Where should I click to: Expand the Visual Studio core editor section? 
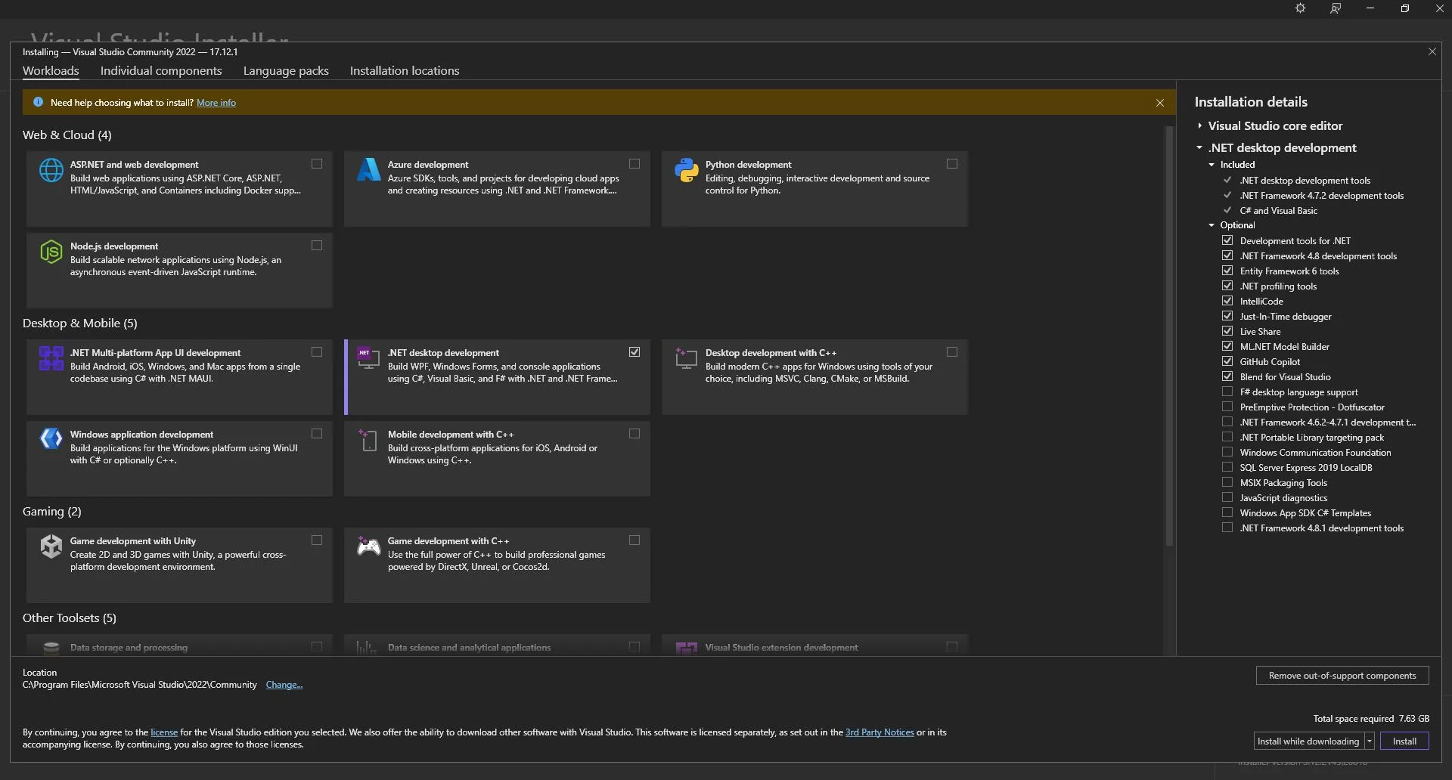[1200, 125]
